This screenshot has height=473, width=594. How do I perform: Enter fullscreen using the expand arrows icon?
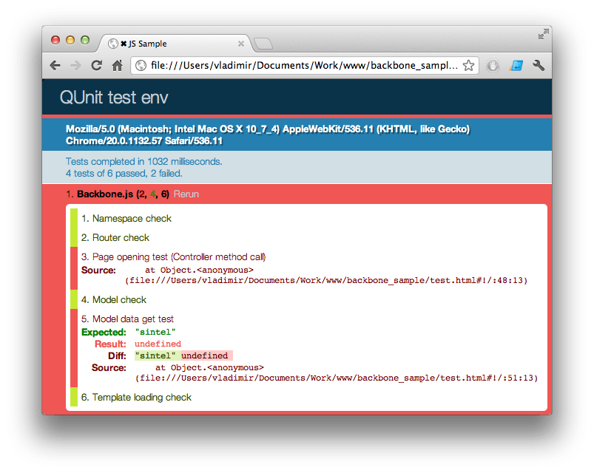tap(543, 35)
